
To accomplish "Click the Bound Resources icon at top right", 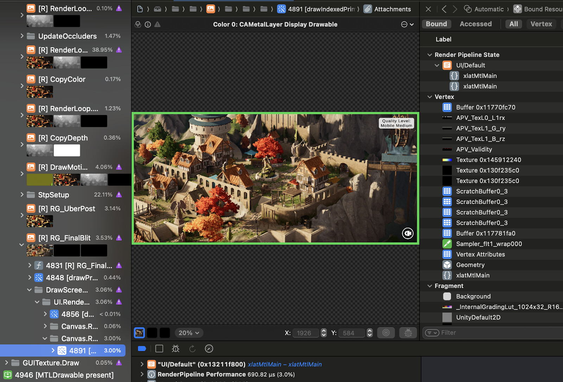I will pyautogui.click(x=517, y=9).
